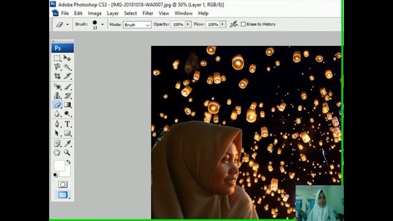Change the screen mode button
Viewport: 393px width, 221px height.
[63, 195]
